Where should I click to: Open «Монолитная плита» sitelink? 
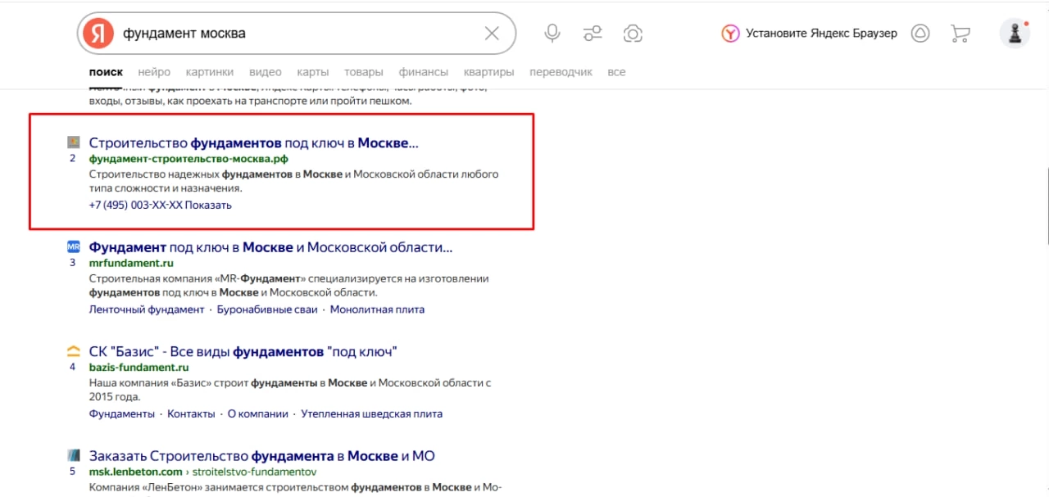pyautogui.click(x=377, y=309)
